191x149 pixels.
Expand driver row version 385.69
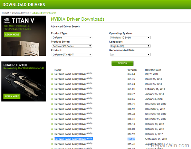pyautogui.click(x=52, y=139)
